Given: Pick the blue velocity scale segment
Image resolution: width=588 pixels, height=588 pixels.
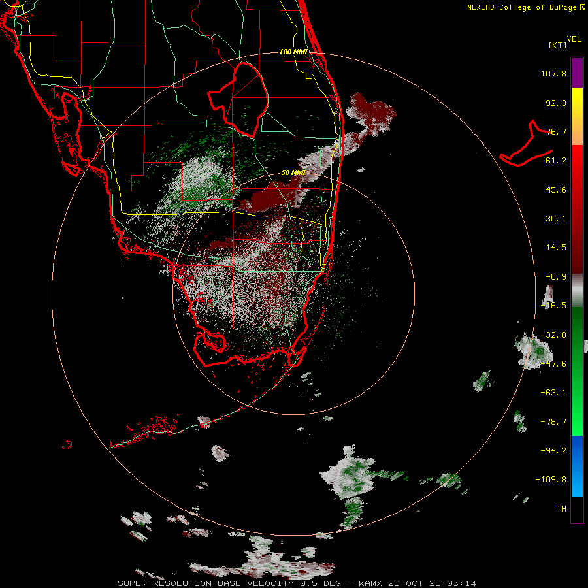Looking at the screenshot, I should tap(577, 466).
